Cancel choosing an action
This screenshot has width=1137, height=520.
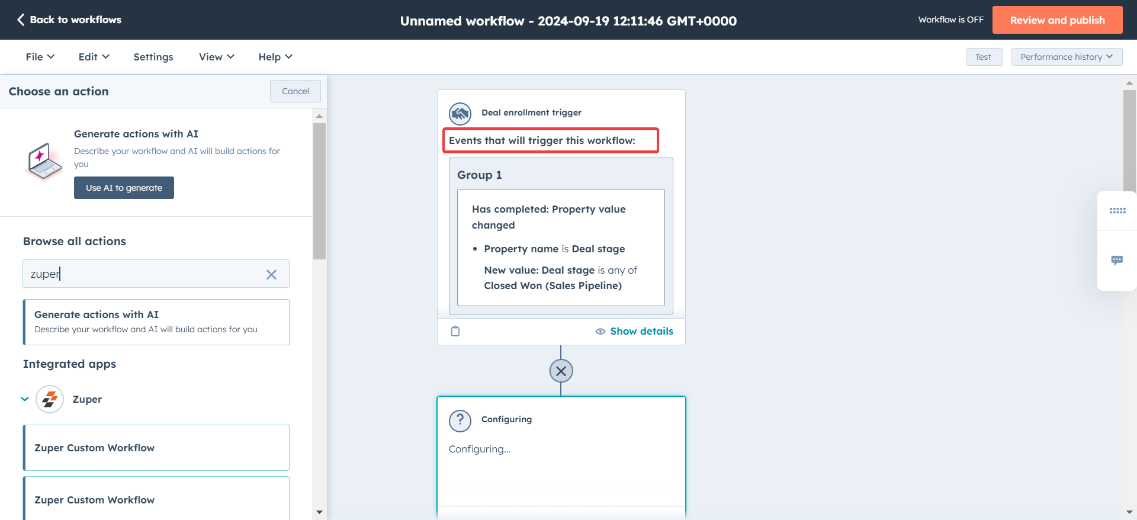tap(296, 91)
